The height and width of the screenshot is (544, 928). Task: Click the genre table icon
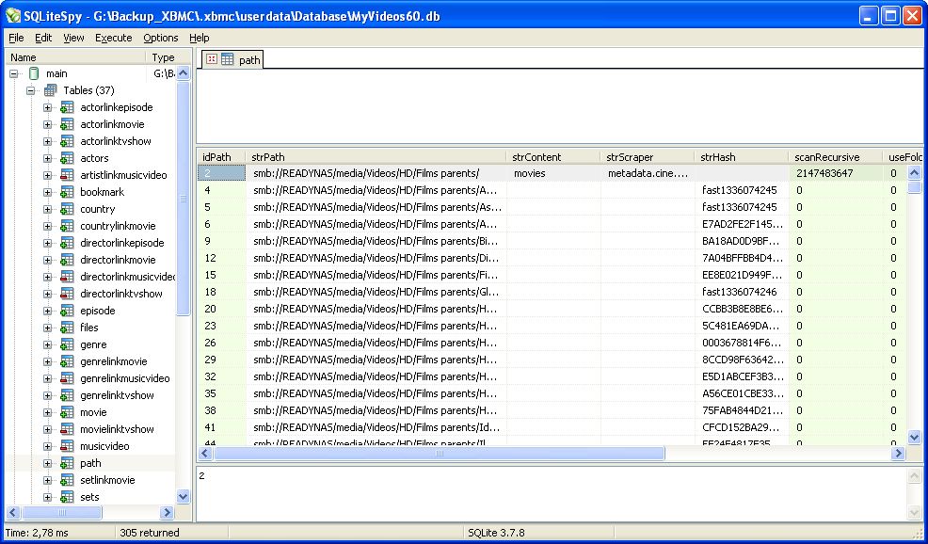68,344
